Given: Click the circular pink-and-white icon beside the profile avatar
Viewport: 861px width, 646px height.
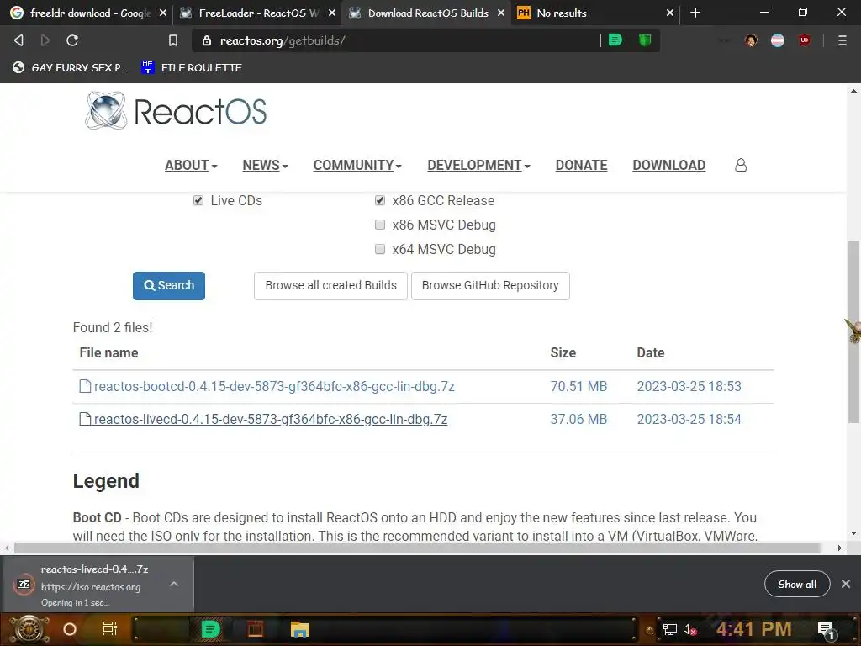Looking at the screenshot, I should 778,40.
